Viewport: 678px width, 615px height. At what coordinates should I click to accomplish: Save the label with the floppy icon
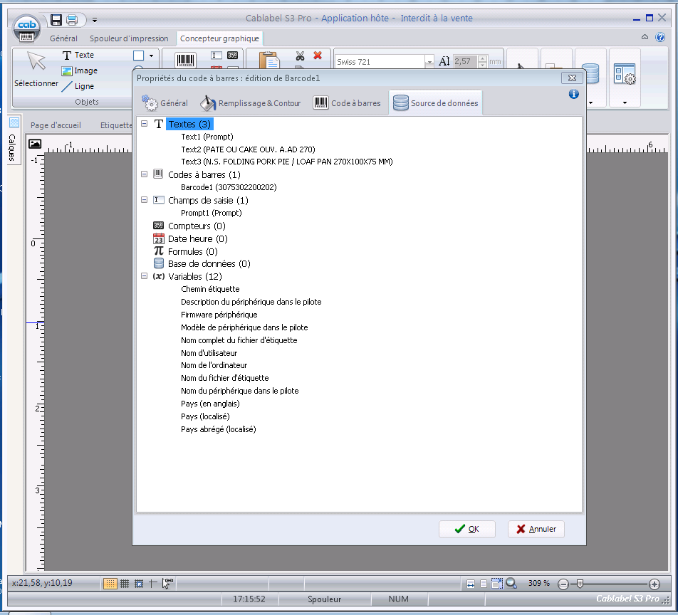pyautogui.click(x=56, y=19)
